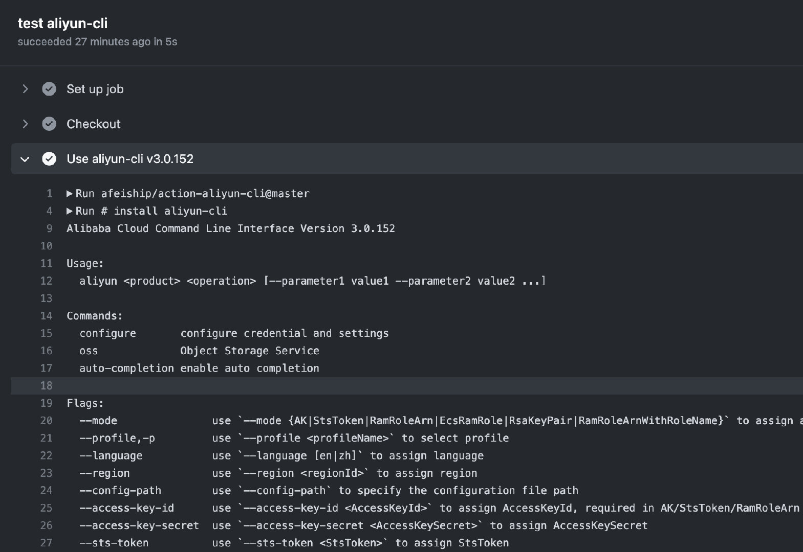Image resolution: width=803 pixels, height=552 pixels.
Task: Click the '--region' flag name
Action: [104, 473]
